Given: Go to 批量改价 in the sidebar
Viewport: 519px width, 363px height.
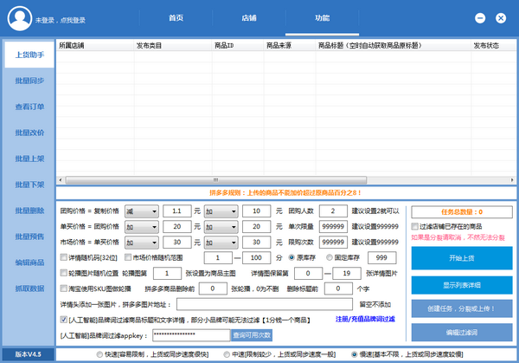Looking at the screenshot, I should (x=29, y=133).
